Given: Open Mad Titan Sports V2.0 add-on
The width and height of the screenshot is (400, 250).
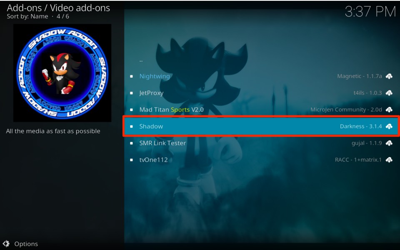Looking at the screenshot, I should [x=261, y=110].
